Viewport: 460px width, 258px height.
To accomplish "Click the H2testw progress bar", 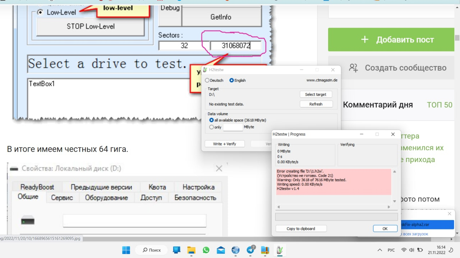I will tap(336, 217).
